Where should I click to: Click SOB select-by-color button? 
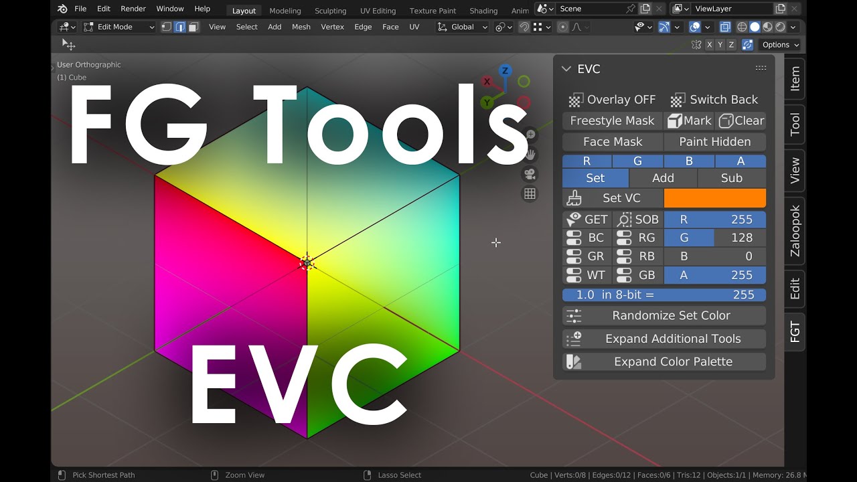(x=639, y=220)
